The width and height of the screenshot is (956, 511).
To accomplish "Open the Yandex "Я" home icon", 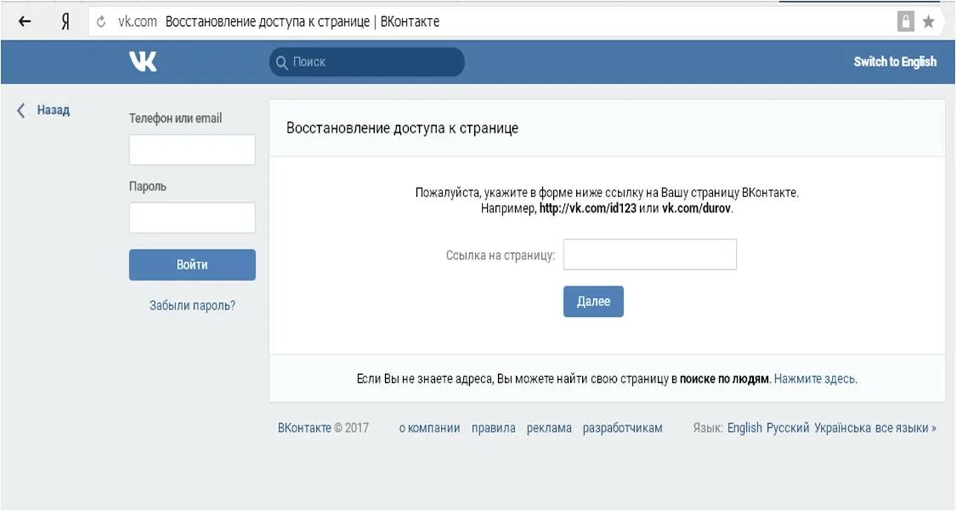I will [65, 22].
